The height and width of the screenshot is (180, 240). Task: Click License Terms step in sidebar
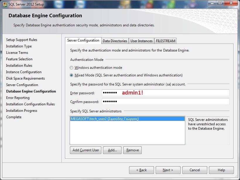pos(17,53)
